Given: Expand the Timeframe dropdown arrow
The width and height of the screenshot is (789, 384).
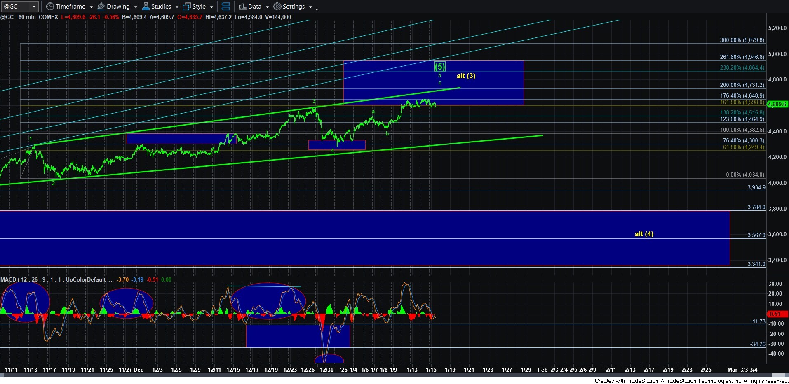Looking at the screenshot, I should tap(91, 7).
